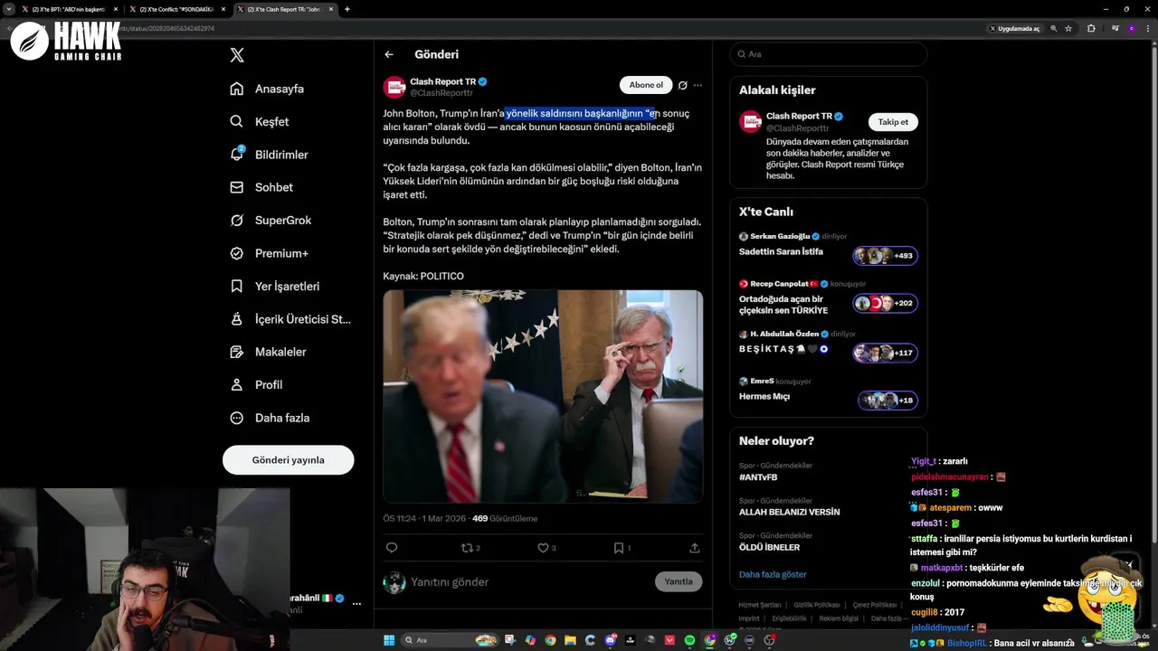
Task: Click the address bar zoom icon
Action: pyautogui.click(x=1053, y=28)
